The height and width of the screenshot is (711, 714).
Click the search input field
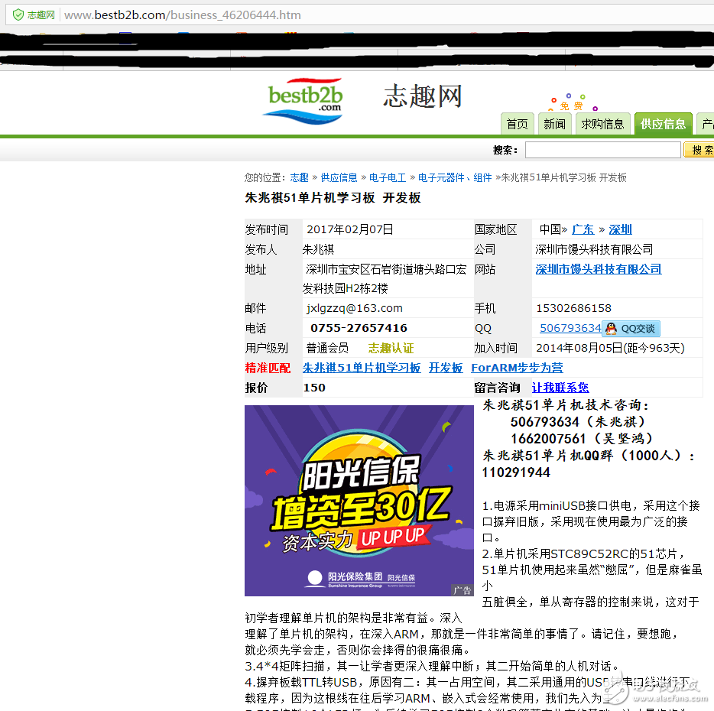pyautogui.click(x=602, y=150)
